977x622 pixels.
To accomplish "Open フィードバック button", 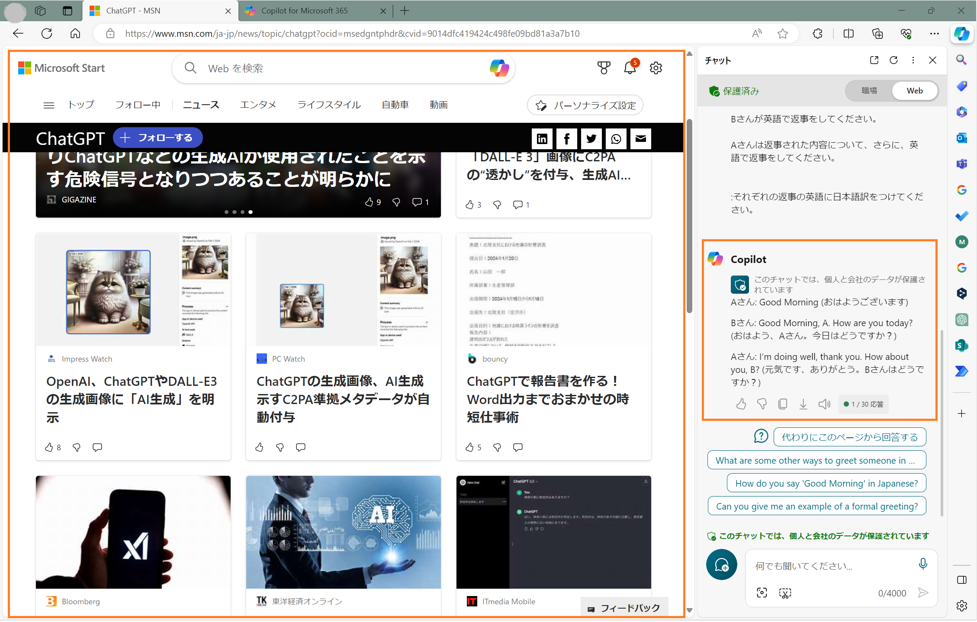I will click(x=623, y=608).
